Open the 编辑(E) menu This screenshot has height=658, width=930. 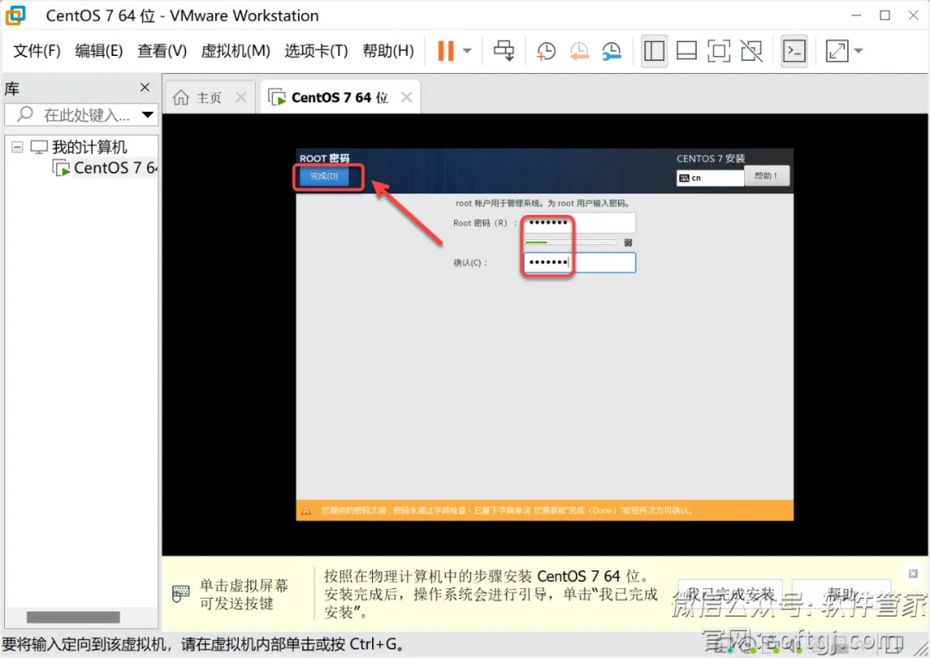click(x=99, y=51)
